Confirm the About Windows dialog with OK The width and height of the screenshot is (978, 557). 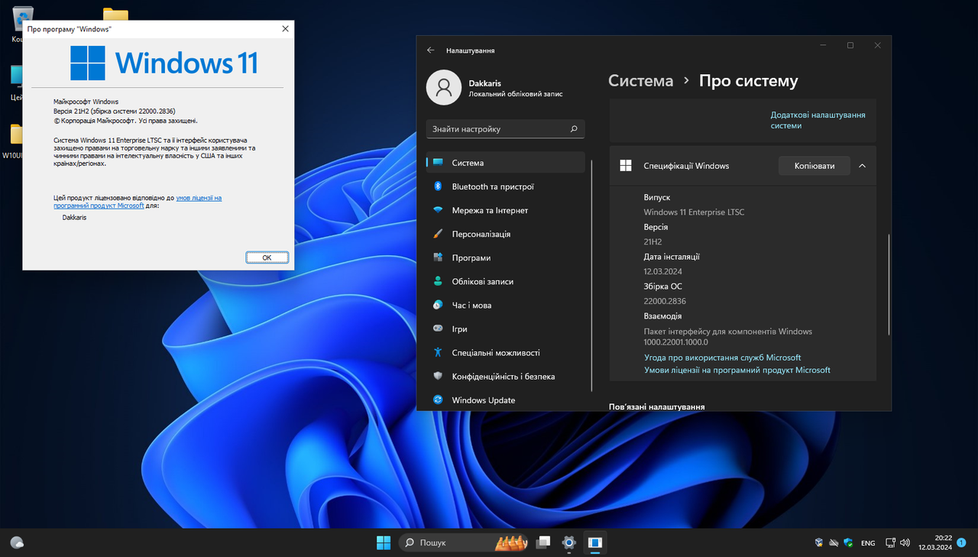coord(267,257)
